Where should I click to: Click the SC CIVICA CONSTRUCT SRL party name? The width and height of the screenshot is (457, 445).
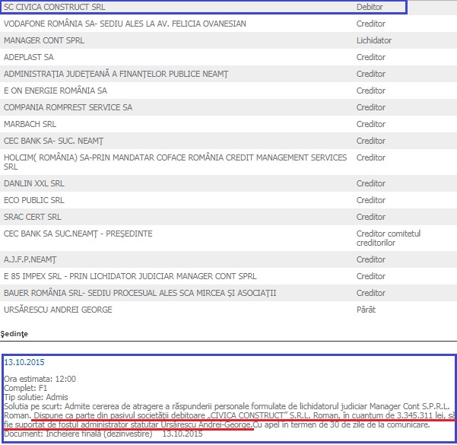[x=55, y=7]
